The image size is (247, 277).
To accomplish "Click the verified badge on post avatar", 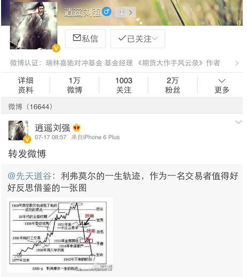I will [27, 140].
